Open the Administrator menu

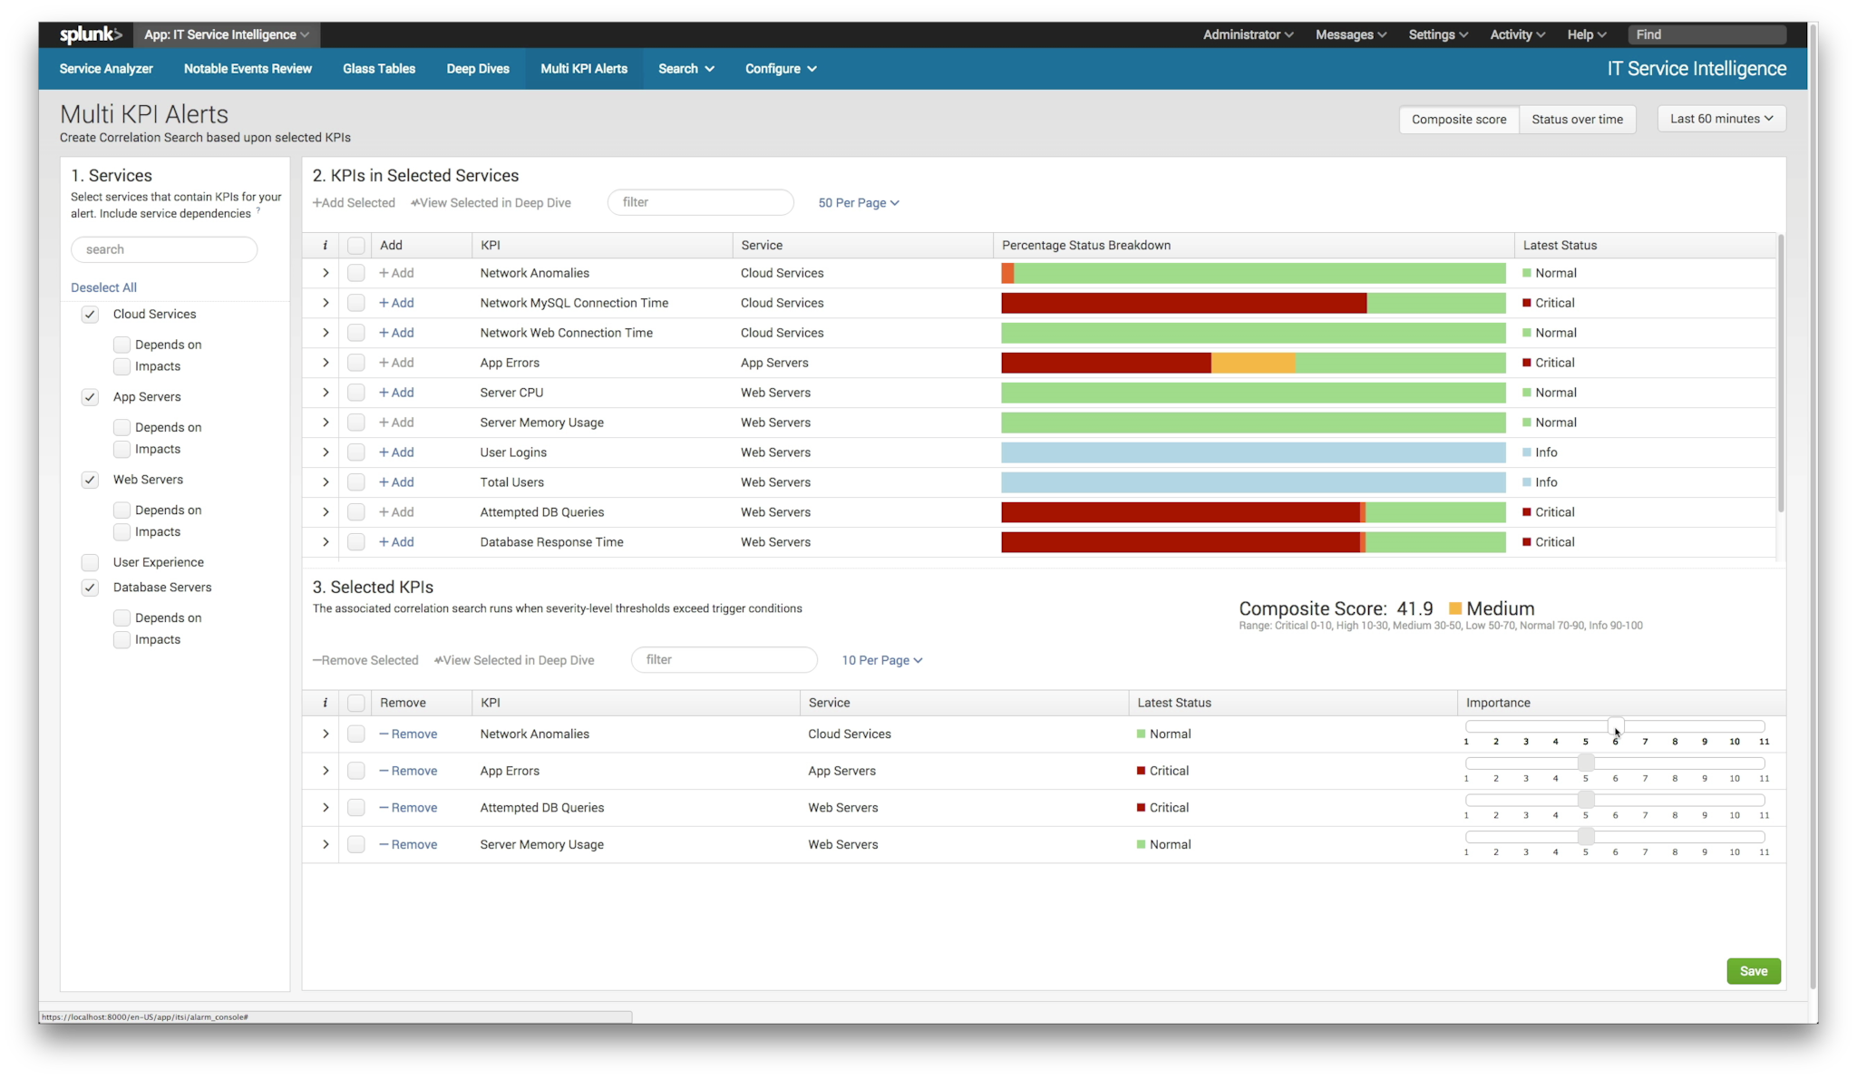pos(1248,34)
